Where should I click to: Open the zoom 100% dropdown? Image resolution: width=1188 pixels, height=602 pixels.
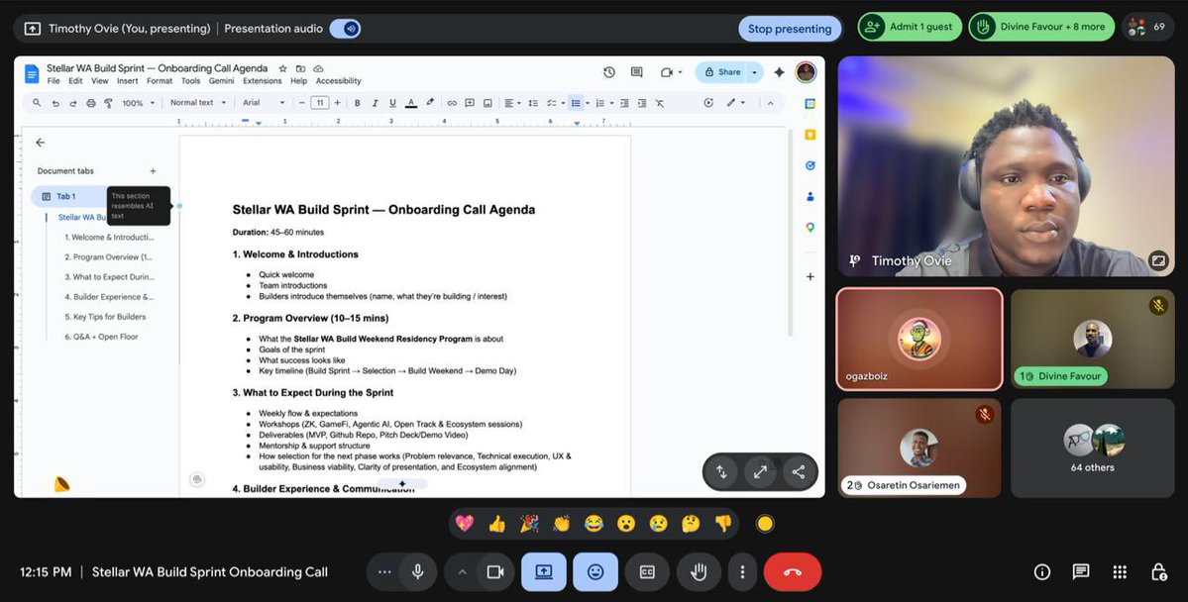coord(138,103)
